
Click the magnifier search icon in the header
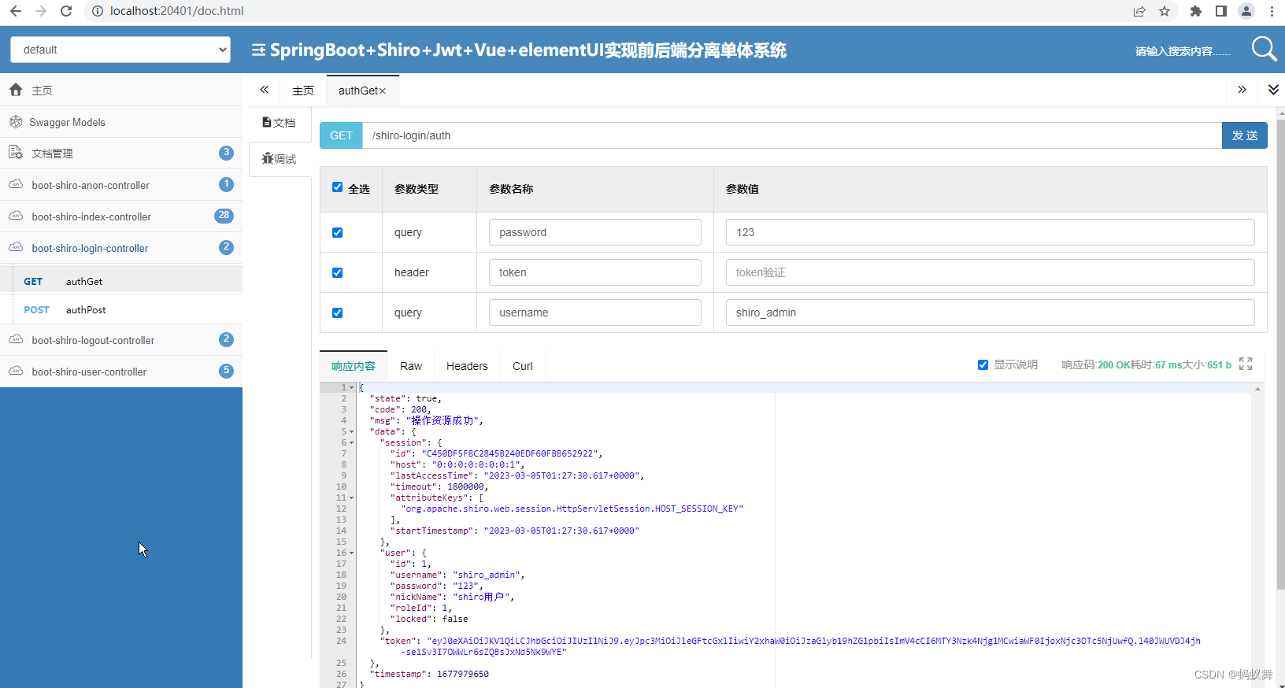(1264, 49)
